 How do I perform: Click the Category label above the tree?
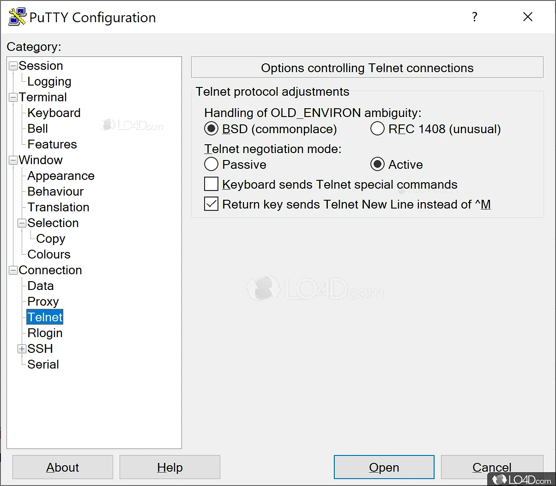point(34,47)
